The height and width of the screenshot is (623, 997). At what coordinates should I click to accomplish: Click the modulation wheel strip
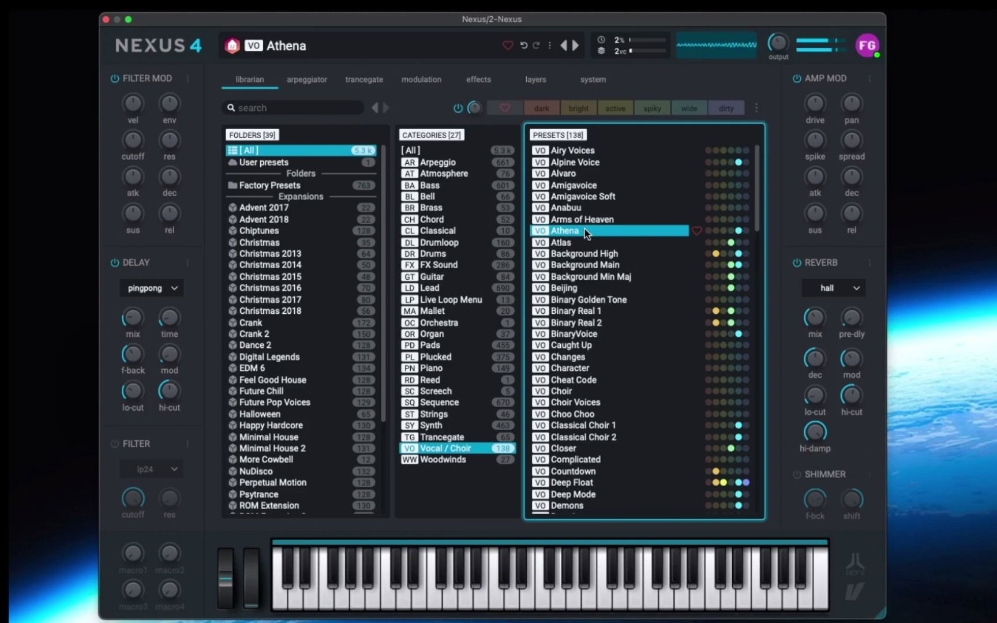[252, 578]
